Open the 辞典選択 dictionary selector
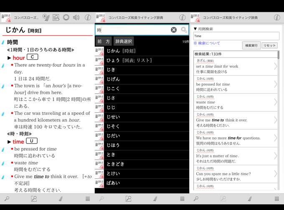The width and height of the screenshot is (284, 210). tap(124, 41)
